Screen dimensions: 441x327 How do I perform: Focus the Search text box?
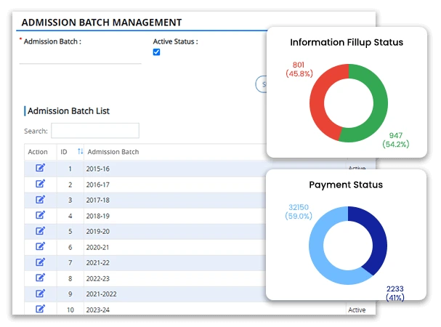click(x=94, y=131)
